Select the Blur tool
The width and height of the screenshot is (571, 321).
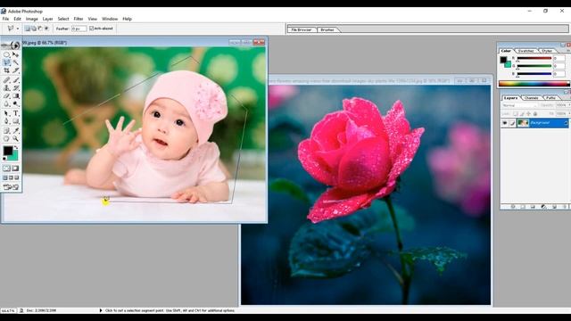[x=6, y=103]
